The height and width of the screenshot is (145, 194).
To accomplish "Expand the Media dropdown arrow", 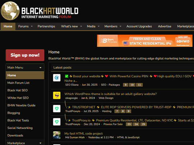I will click(98, 26).
